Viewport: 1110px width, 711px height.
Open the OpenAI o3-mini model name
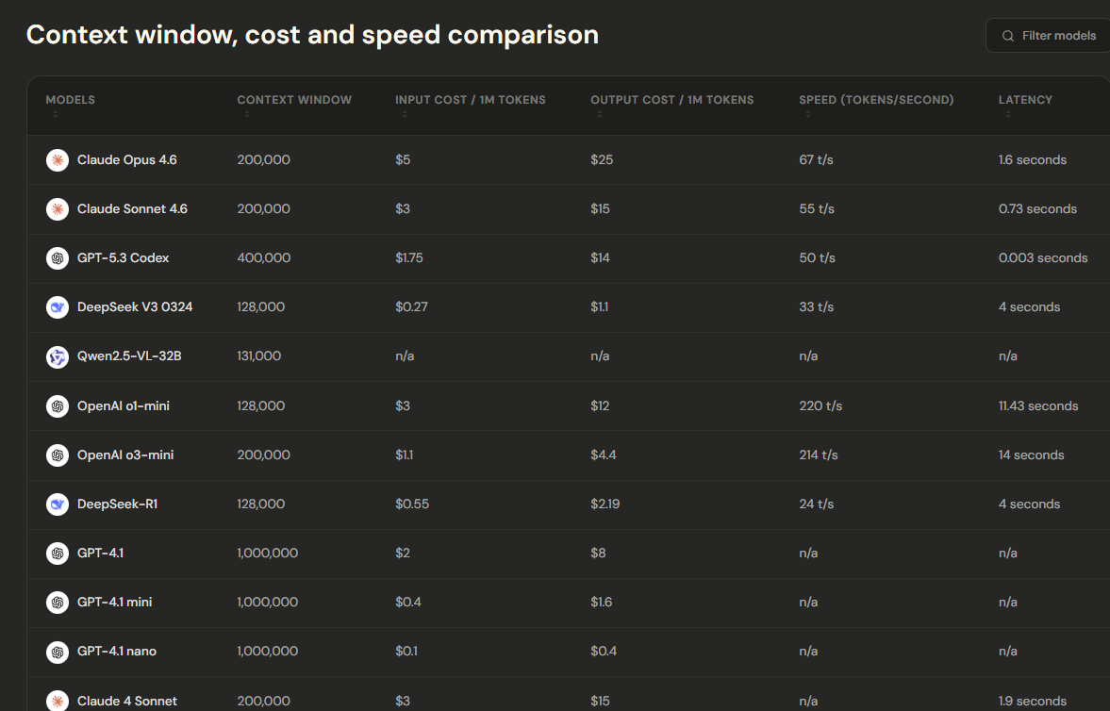[125, 455]
